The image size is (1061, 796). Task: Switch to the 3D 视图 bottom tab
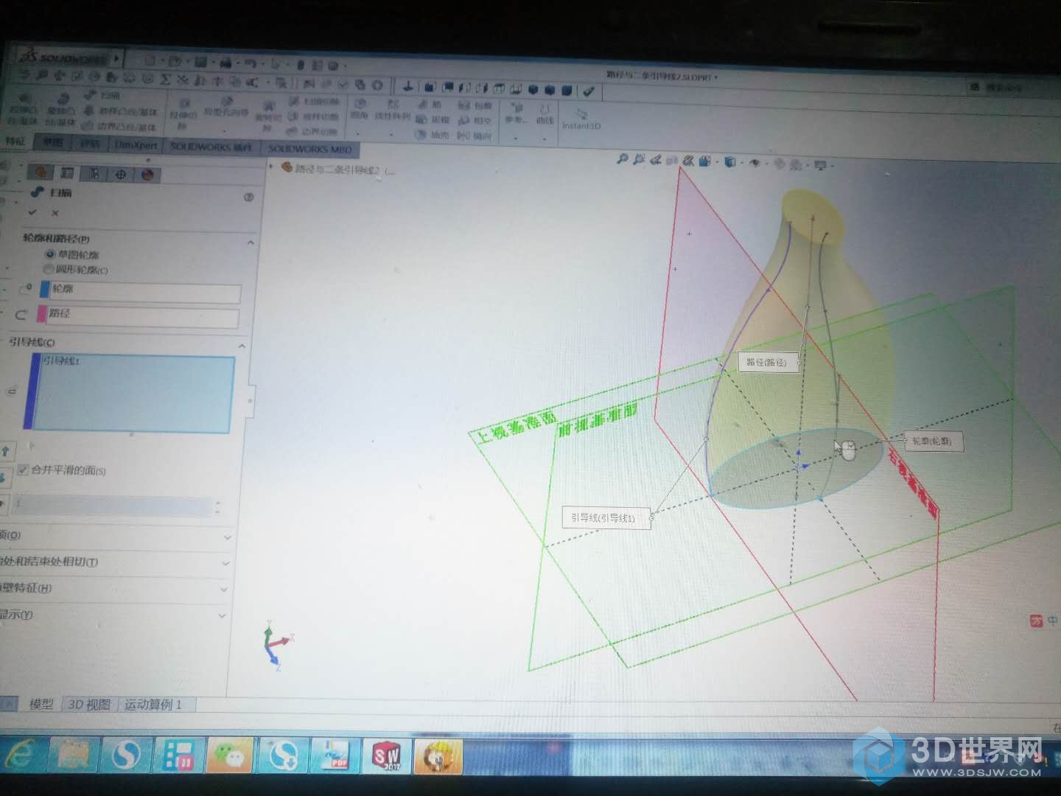click(x=89, y=705)
